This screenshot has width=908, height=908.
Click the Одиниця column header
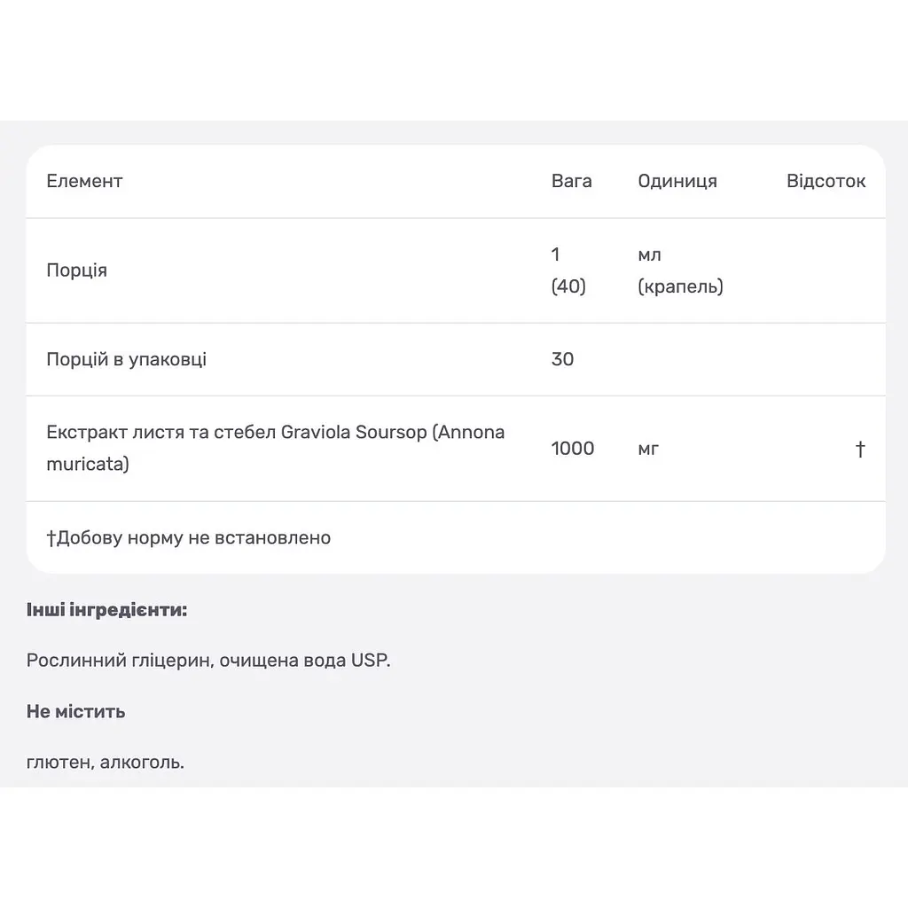677,181
